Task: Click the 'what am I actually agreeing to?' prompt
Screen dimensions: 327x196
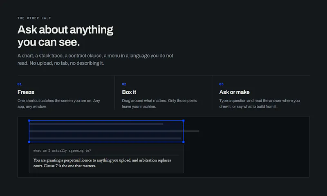Action: click(x=62, y=151)
